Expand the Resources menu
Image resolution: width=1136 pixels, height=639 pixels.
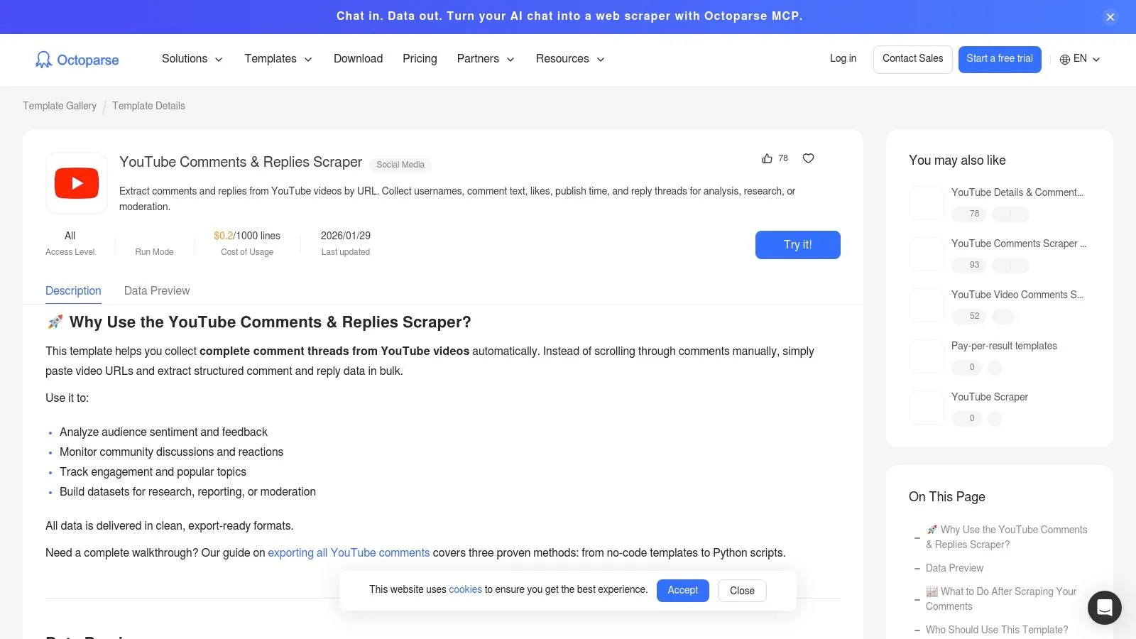pos(569,59)
